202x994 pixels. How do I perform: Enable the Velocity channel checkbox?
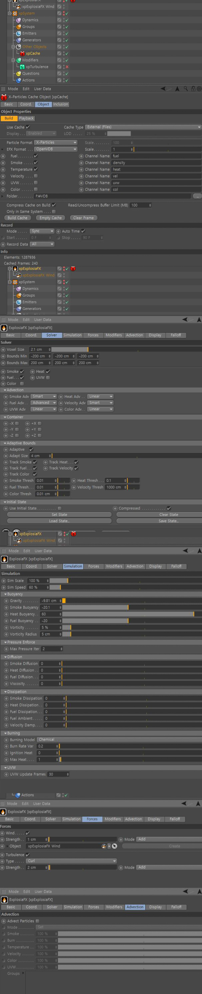click(x=36, y=176)
